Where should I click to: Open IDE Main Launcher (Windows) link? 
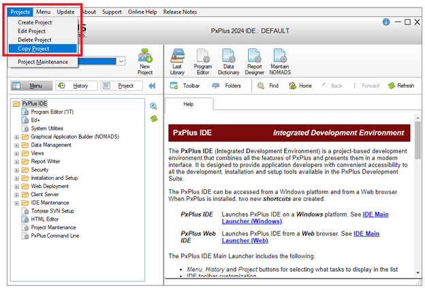tap(305, 218)
